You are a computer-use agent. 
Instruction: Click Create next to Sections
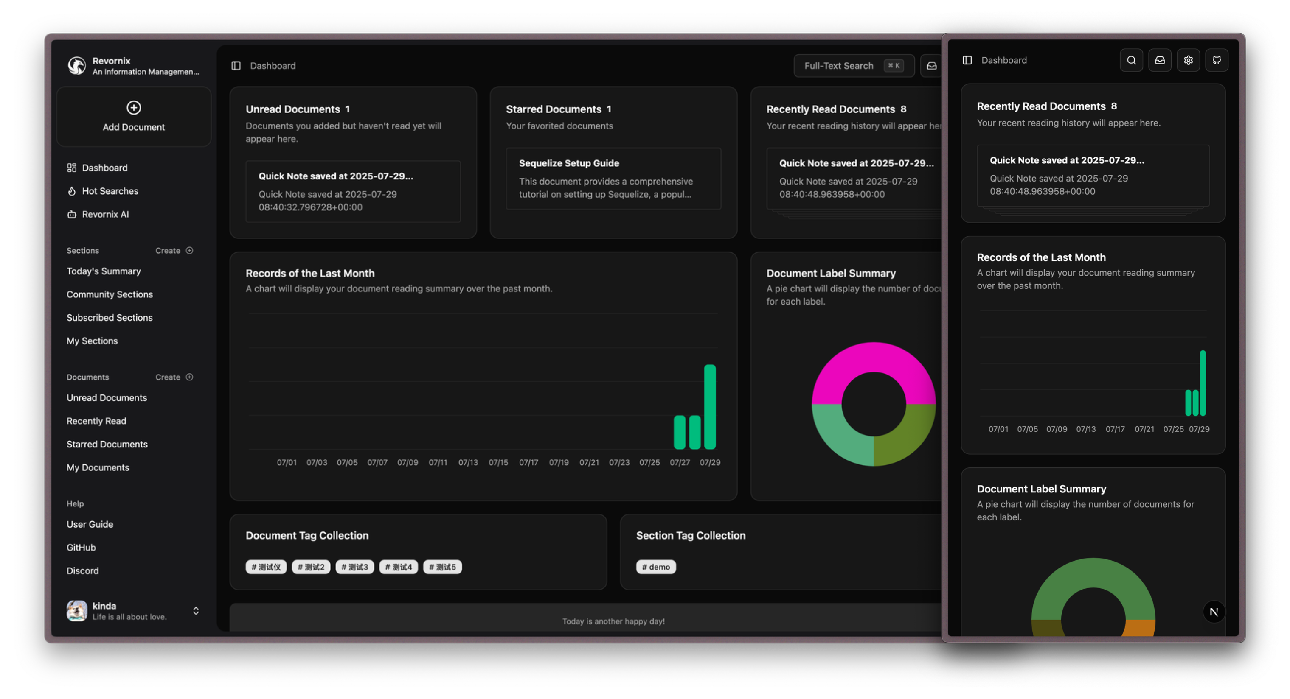174,250
